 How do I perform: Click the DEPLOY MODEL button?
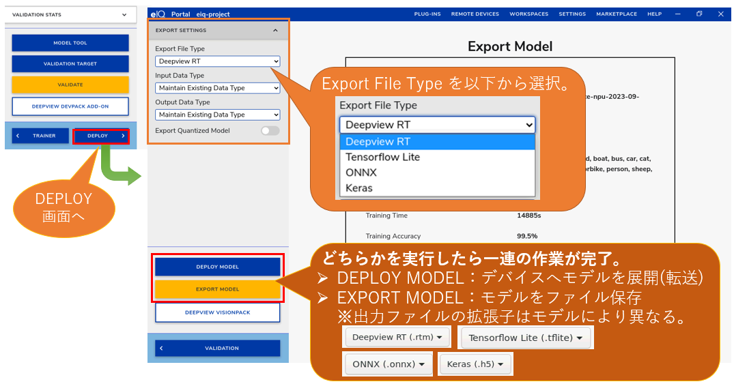pos(217,267)
